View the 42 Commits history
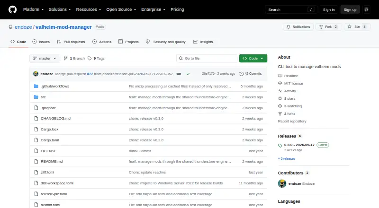The height and width of the screenshot is (208, 379). pos(251,74)
